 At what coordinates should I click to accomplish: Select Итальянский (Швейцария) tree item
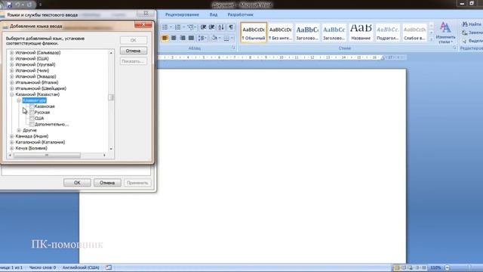click(41, 88)
